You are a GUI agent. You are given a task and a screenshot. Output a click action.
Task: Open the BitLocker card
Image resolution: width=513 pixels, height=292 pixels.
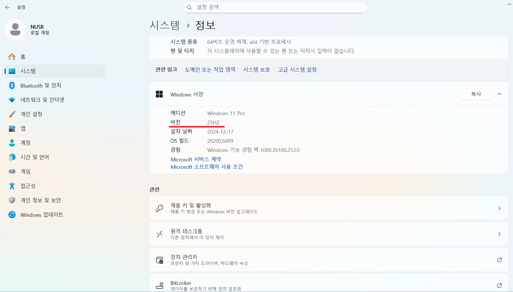click(x=328, y=283)
